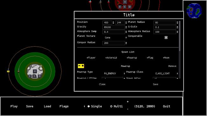The height and width of the screenshot is (116, 207).
Task: Click the yellow battery icon in the spawn list
Action: tap(81, 66)
